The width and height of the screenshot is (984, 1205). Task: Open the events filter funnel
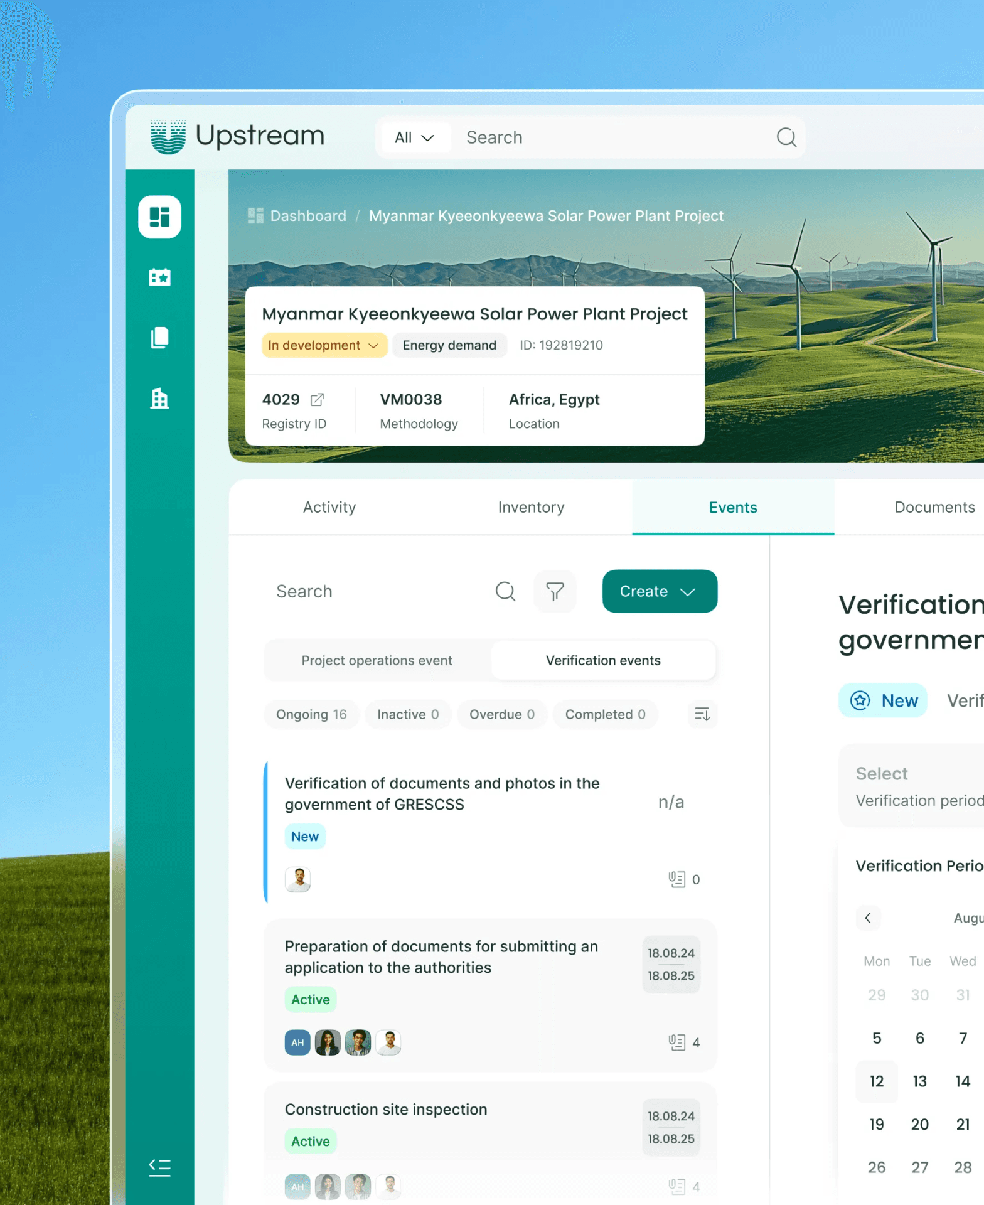click(555, 591)
